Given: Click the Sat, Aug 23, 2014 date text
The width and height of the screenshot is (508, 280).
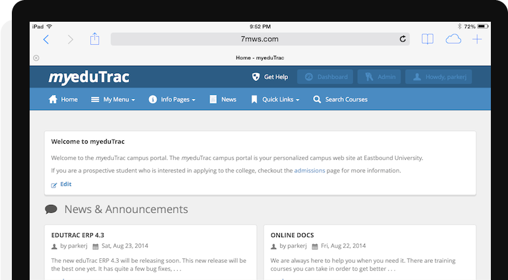Looking at the screenshot, I should (125, 246).
